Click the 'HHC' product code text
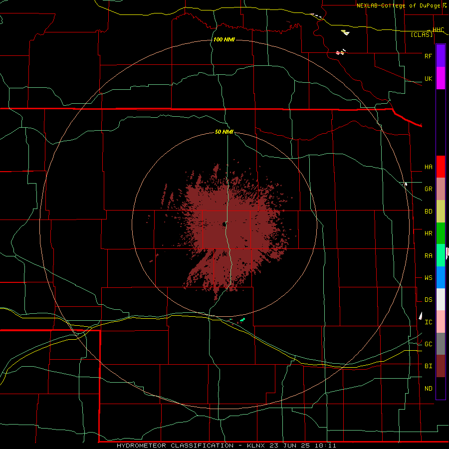 coord(438,30)
